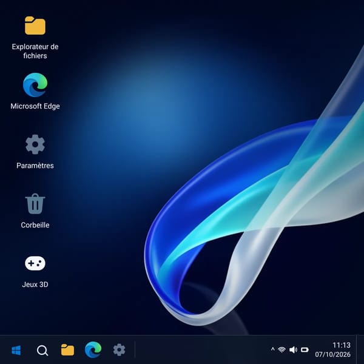This screenshot has width=364, height=364.
Task: Open the Wi-Fi network tray icon
Action: tap(281, 349)
